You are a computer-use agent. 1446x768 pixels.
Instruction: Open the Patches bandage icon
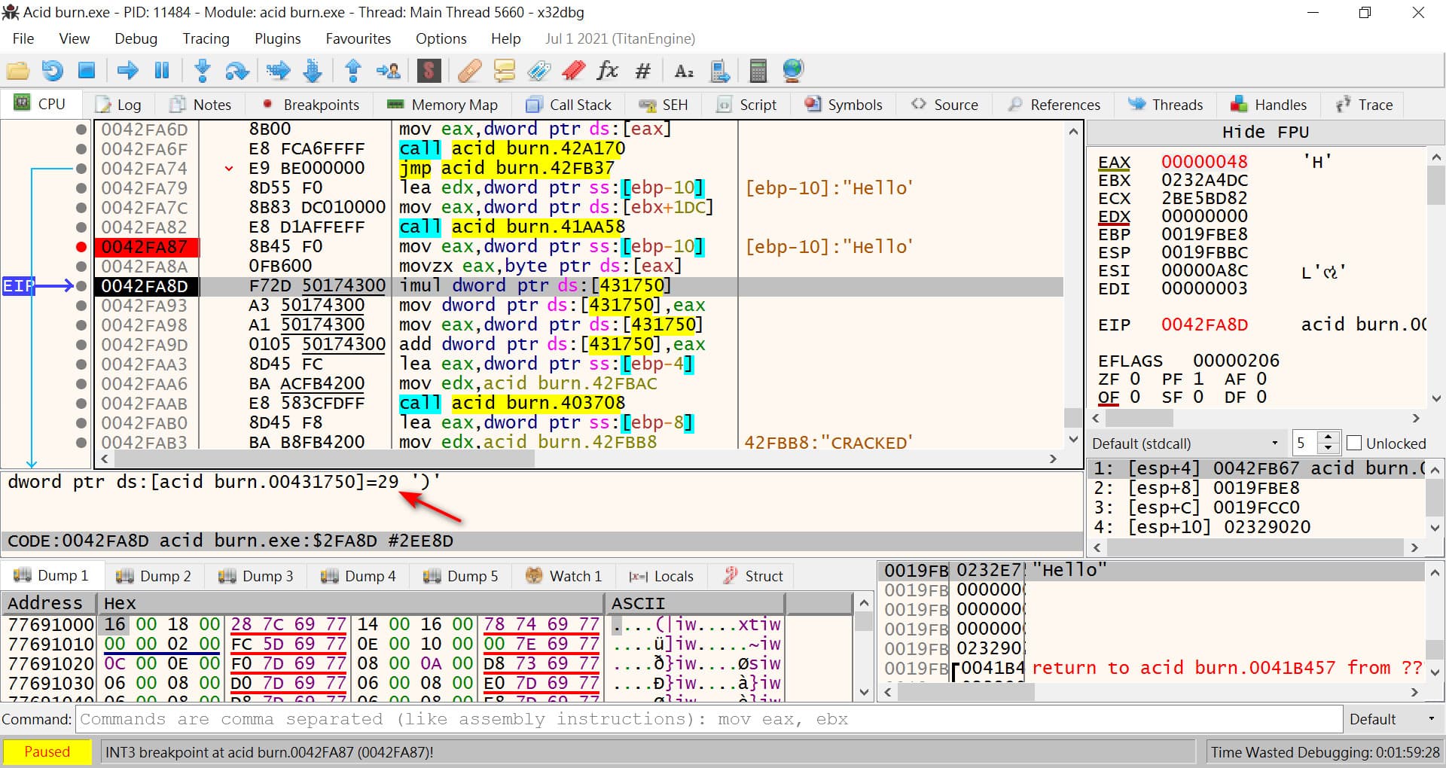coord(469,71)
